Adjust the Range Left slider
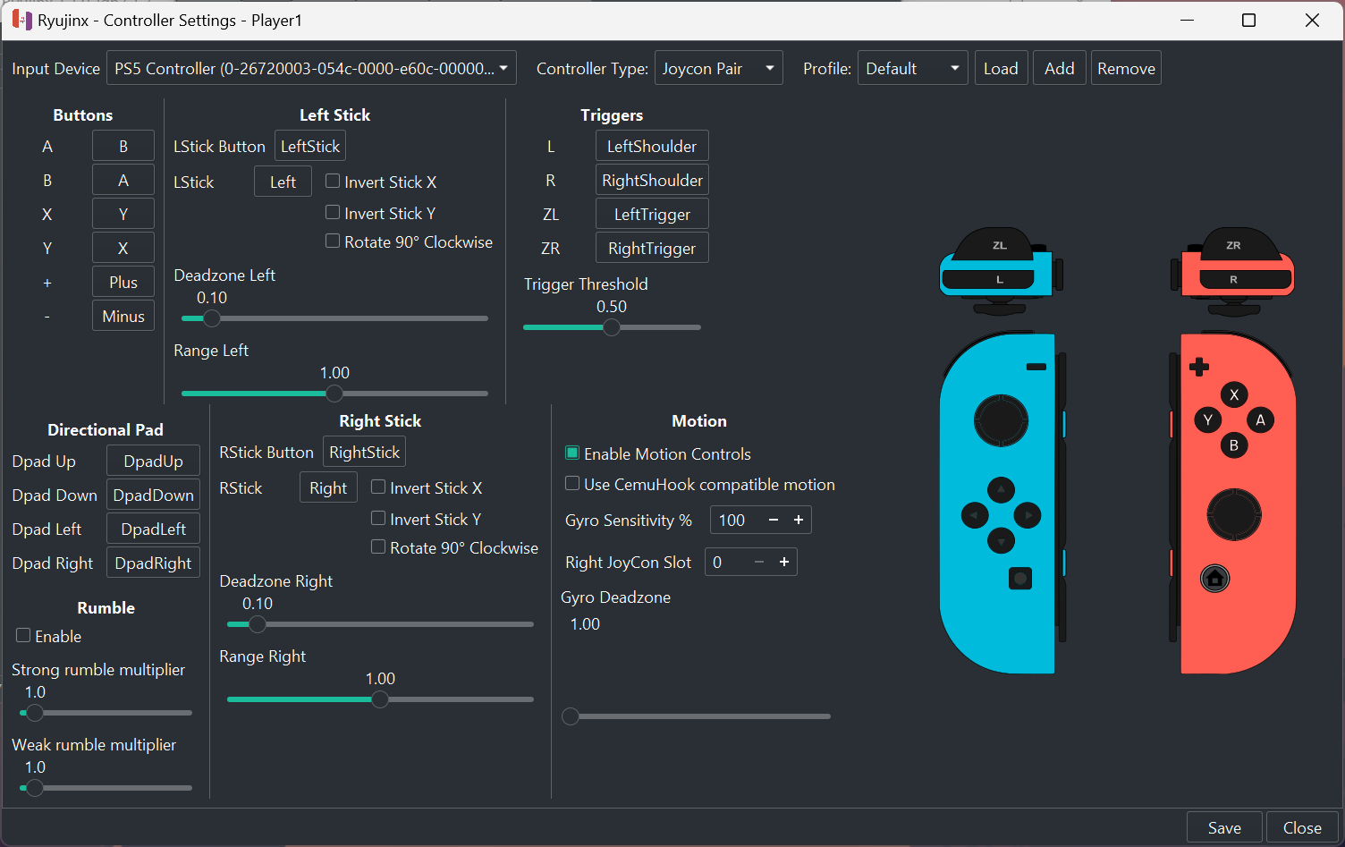This screenshot has width=1345, height=847. (x=334, y=394)
